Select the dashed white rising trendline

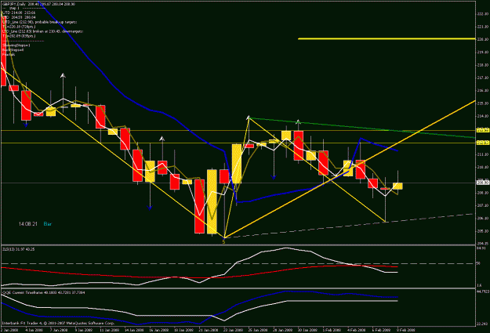click(348, 226)
